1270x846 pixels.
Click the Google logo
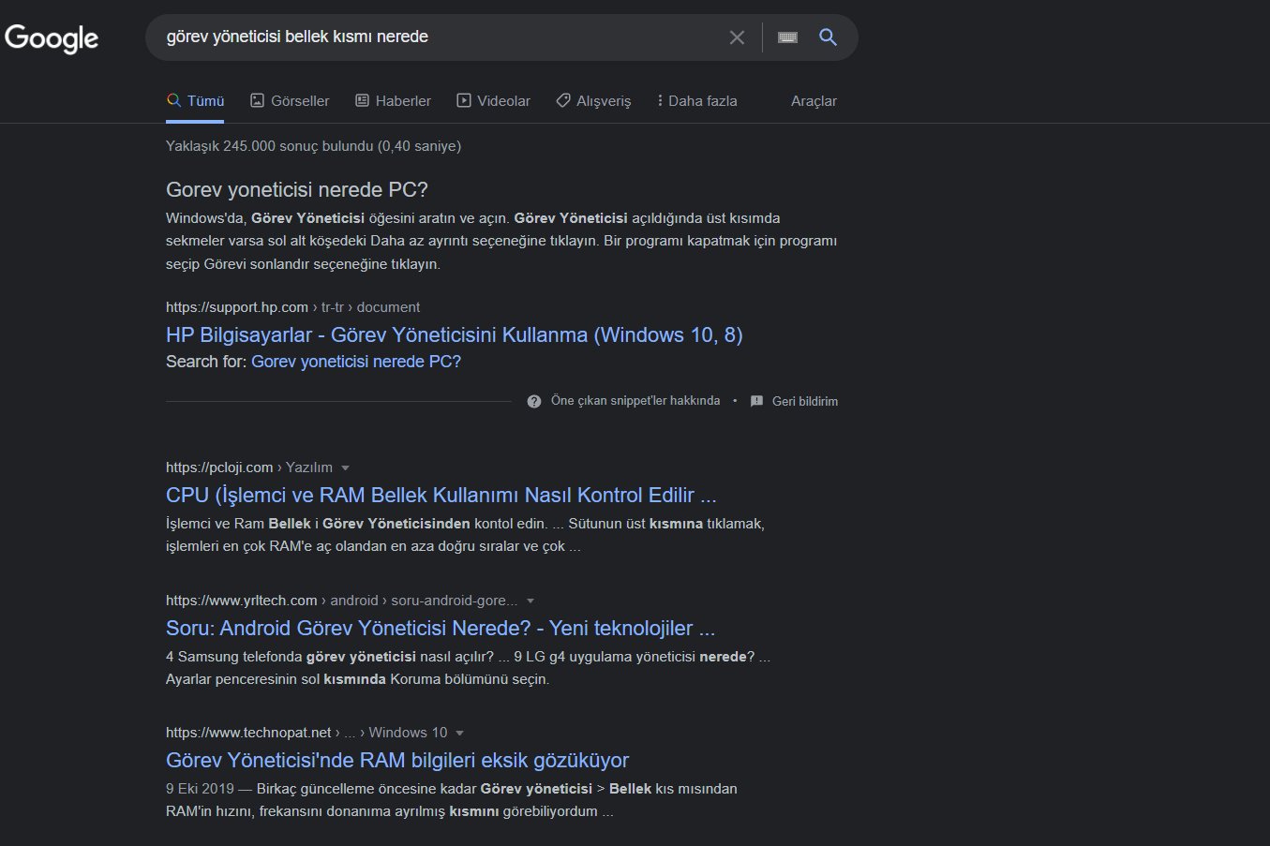point(52,37)
